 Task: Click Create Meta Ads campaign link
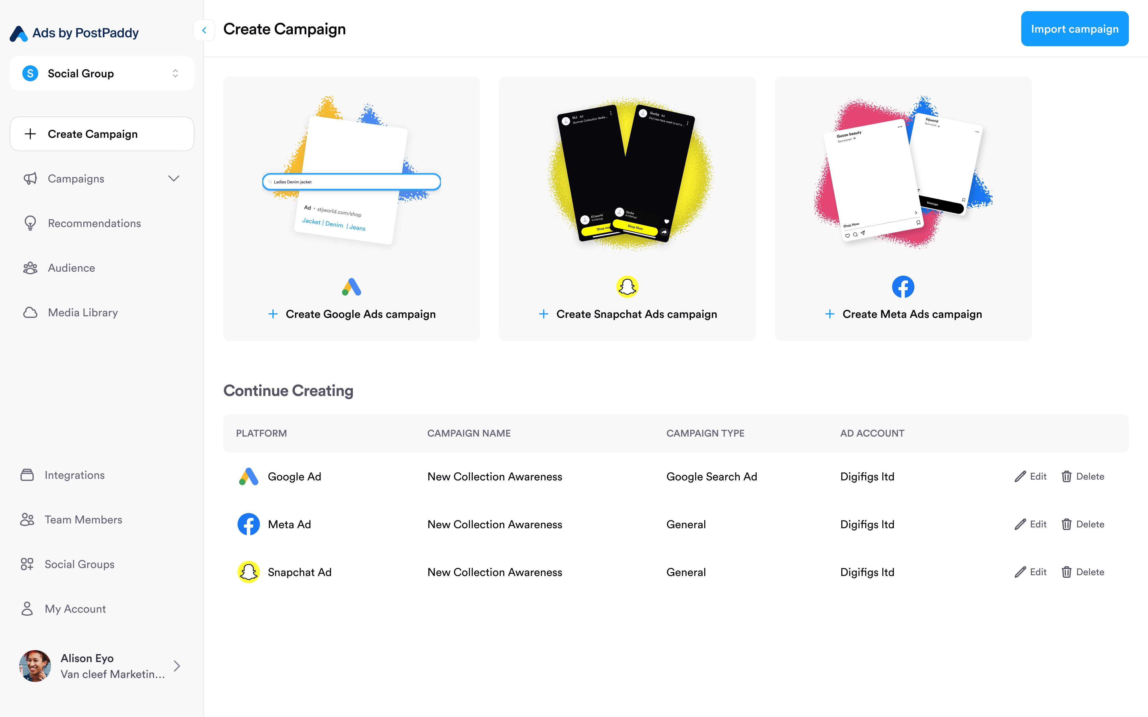click(x=911, y=314)
